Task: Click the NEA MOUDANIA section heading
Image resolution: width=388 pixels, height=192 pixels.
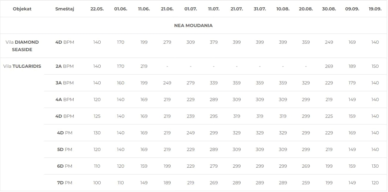Action: coord(193,25)
